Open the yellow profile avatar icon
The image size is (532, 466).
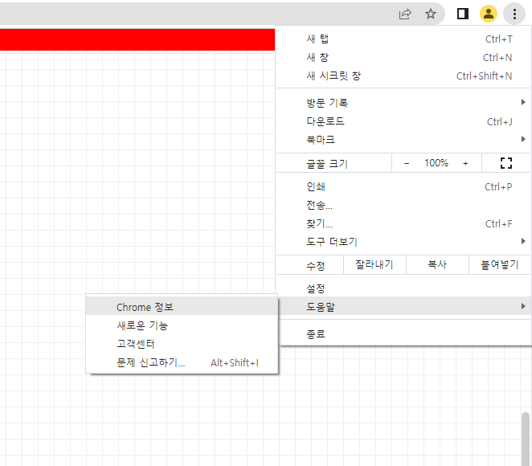[x=488, y=14]
